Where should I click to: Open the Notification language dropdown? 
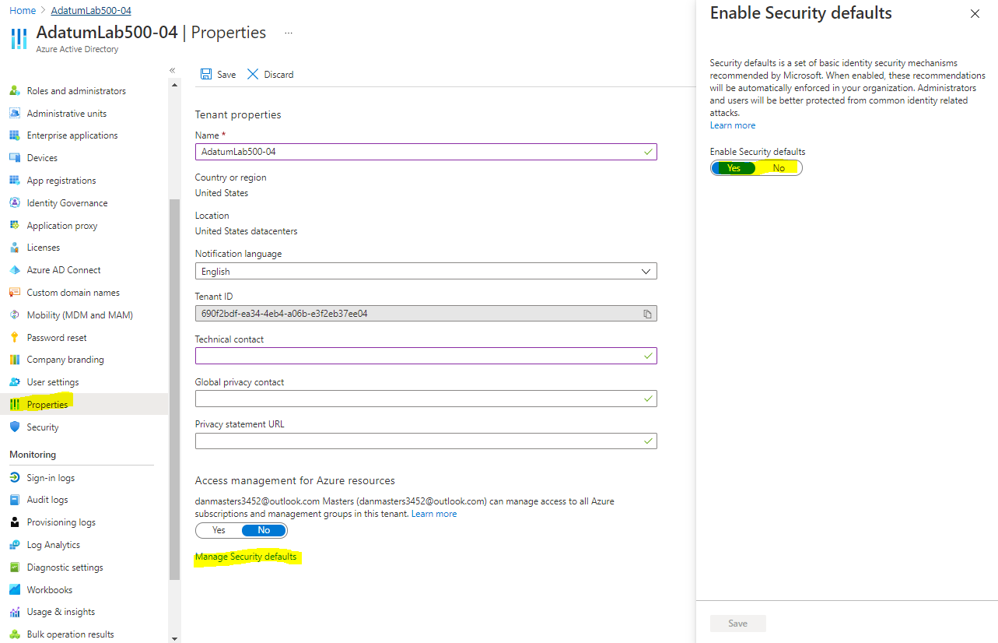pos(645,270)
